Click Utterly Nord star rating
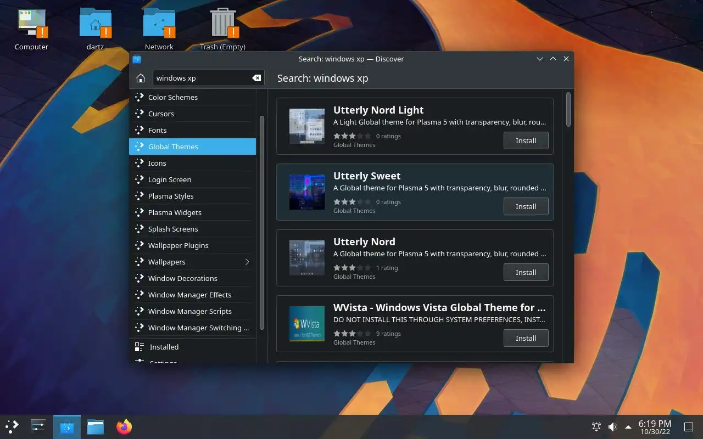Screen dimensions: 703x439 [352, 268]
